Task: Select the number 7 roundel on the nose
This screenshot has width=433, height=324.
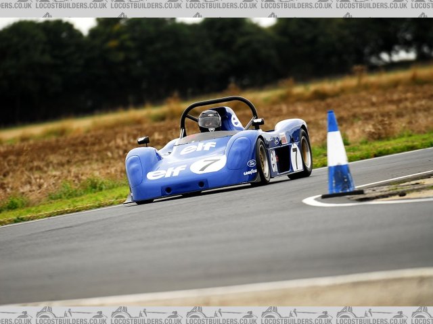Action: pos(208,164)
